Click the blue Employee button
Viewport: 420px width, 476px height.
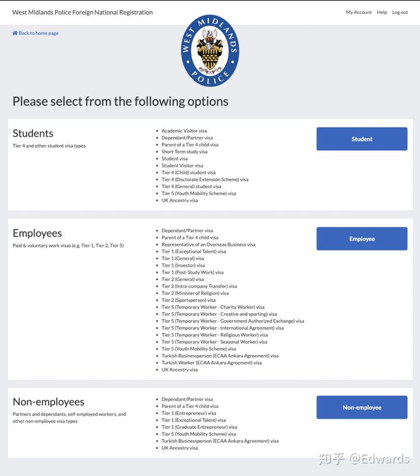tap(362, 239)
